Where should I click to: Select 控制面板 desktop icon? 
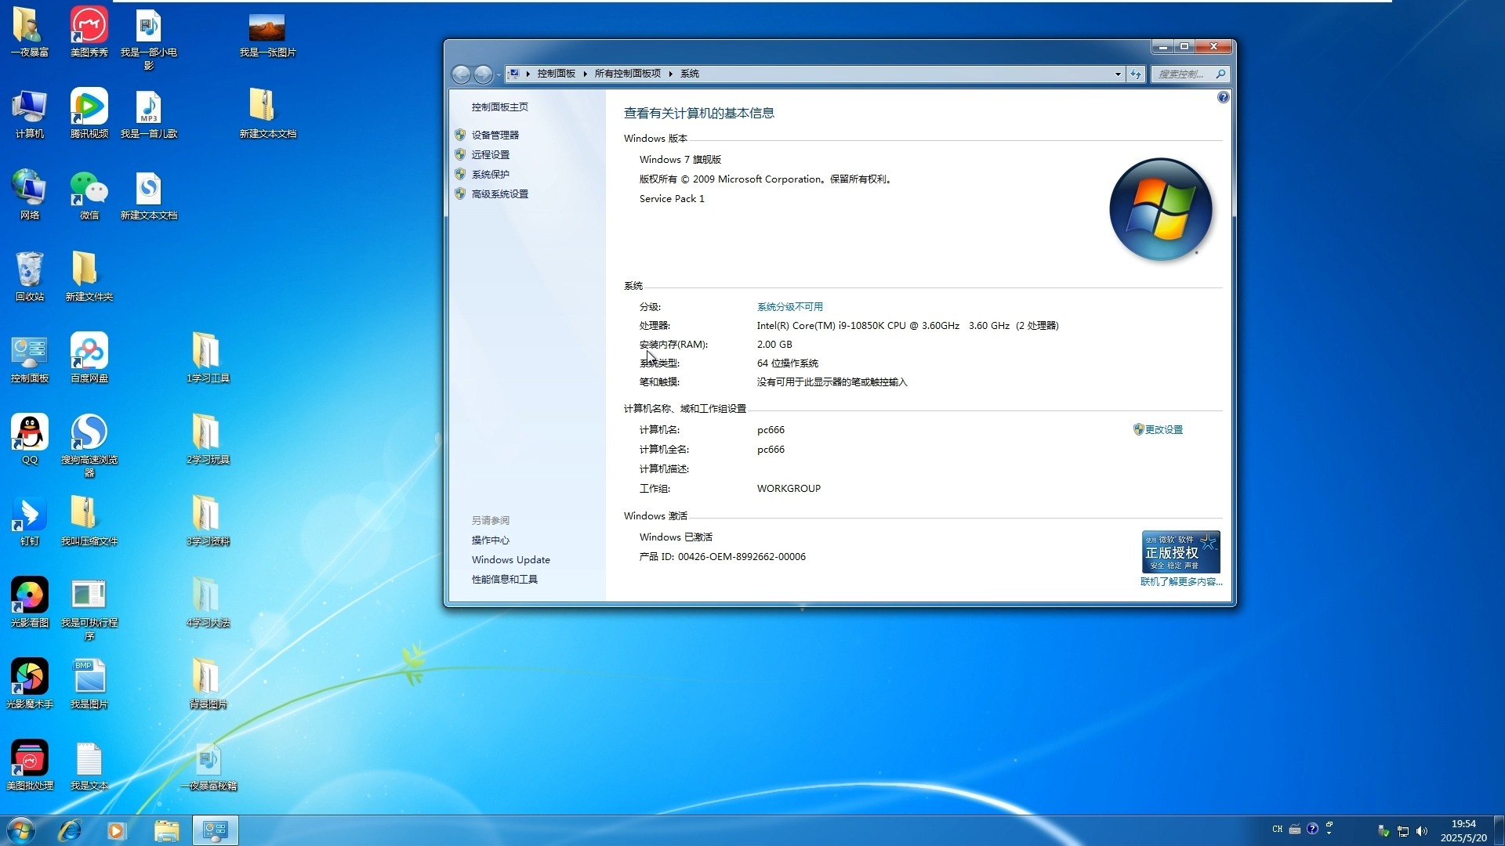(x=29, y=359)
